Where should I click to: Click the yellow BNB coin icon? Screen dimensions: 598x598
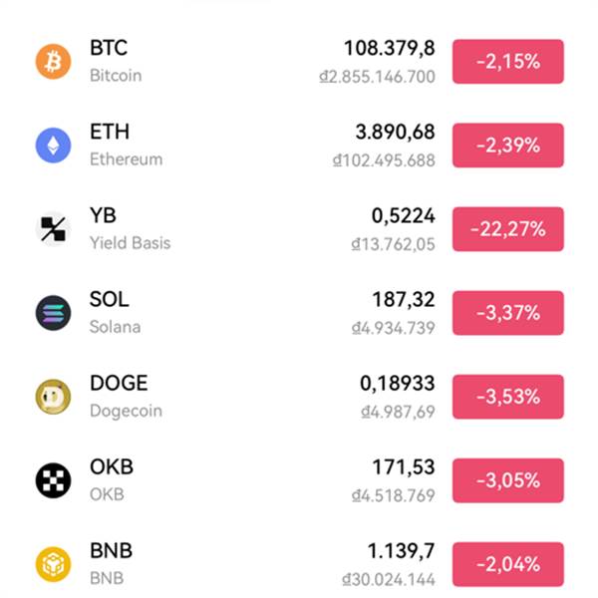(54, 564)
